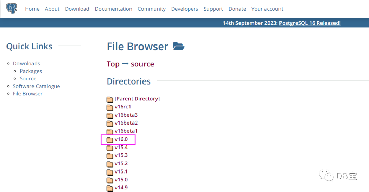Open File Browser quick link
The image size is (369, 192).
point(28,94)
